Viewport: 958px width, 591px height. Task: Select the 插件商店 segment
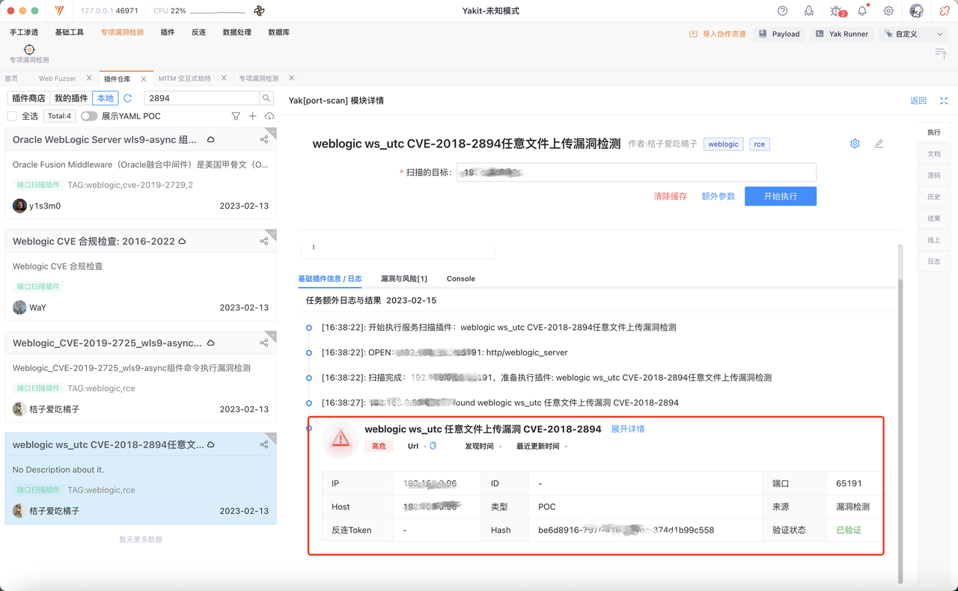(28, 98)
